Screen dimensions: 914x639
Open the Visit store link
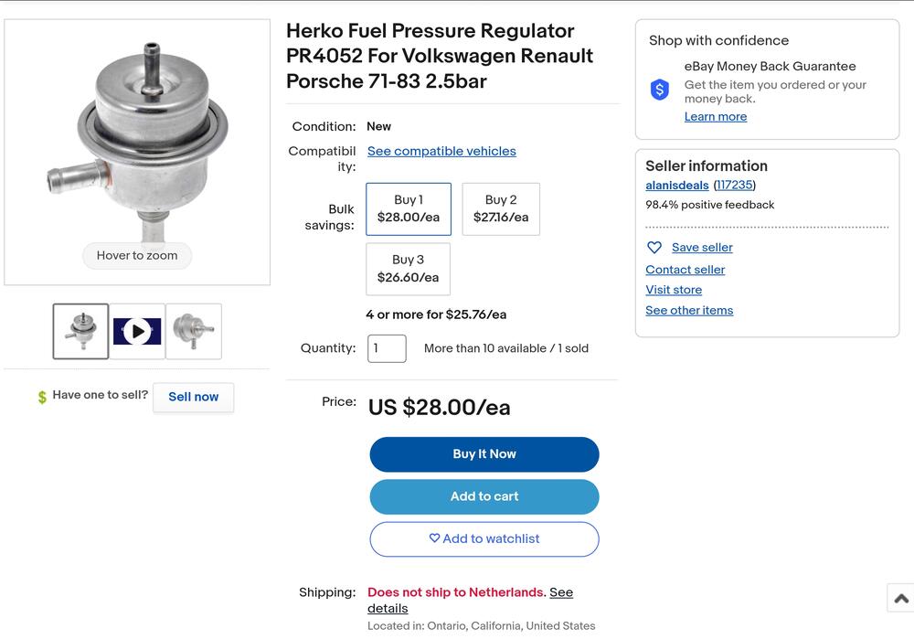click(674, 290)
